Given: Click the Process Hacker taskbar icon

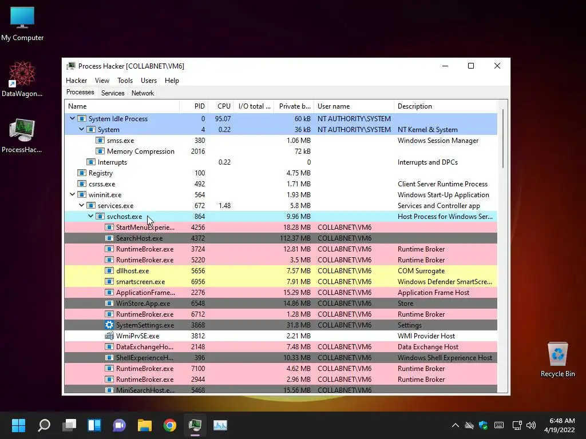Looking at the screenshot, I should (195, 425).
